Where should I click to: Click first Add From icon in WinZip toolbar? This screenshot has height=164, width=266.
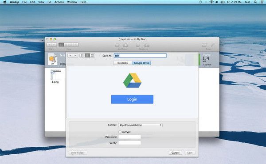[x=117, y=45]
